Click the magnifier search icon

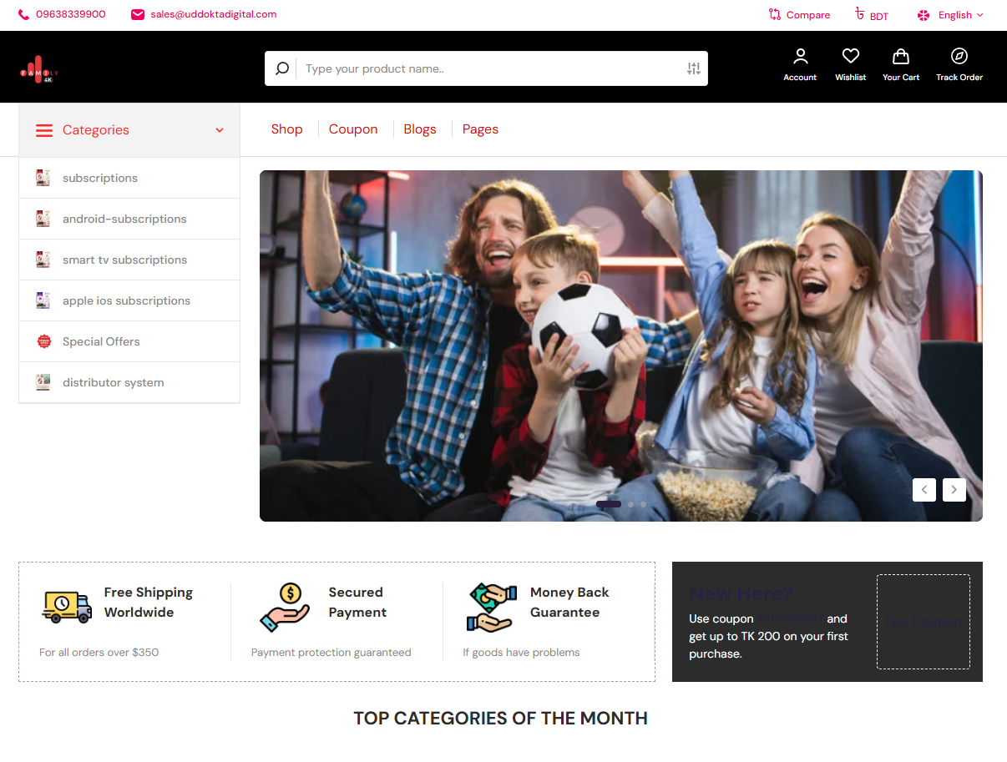[x=282, y=68]
